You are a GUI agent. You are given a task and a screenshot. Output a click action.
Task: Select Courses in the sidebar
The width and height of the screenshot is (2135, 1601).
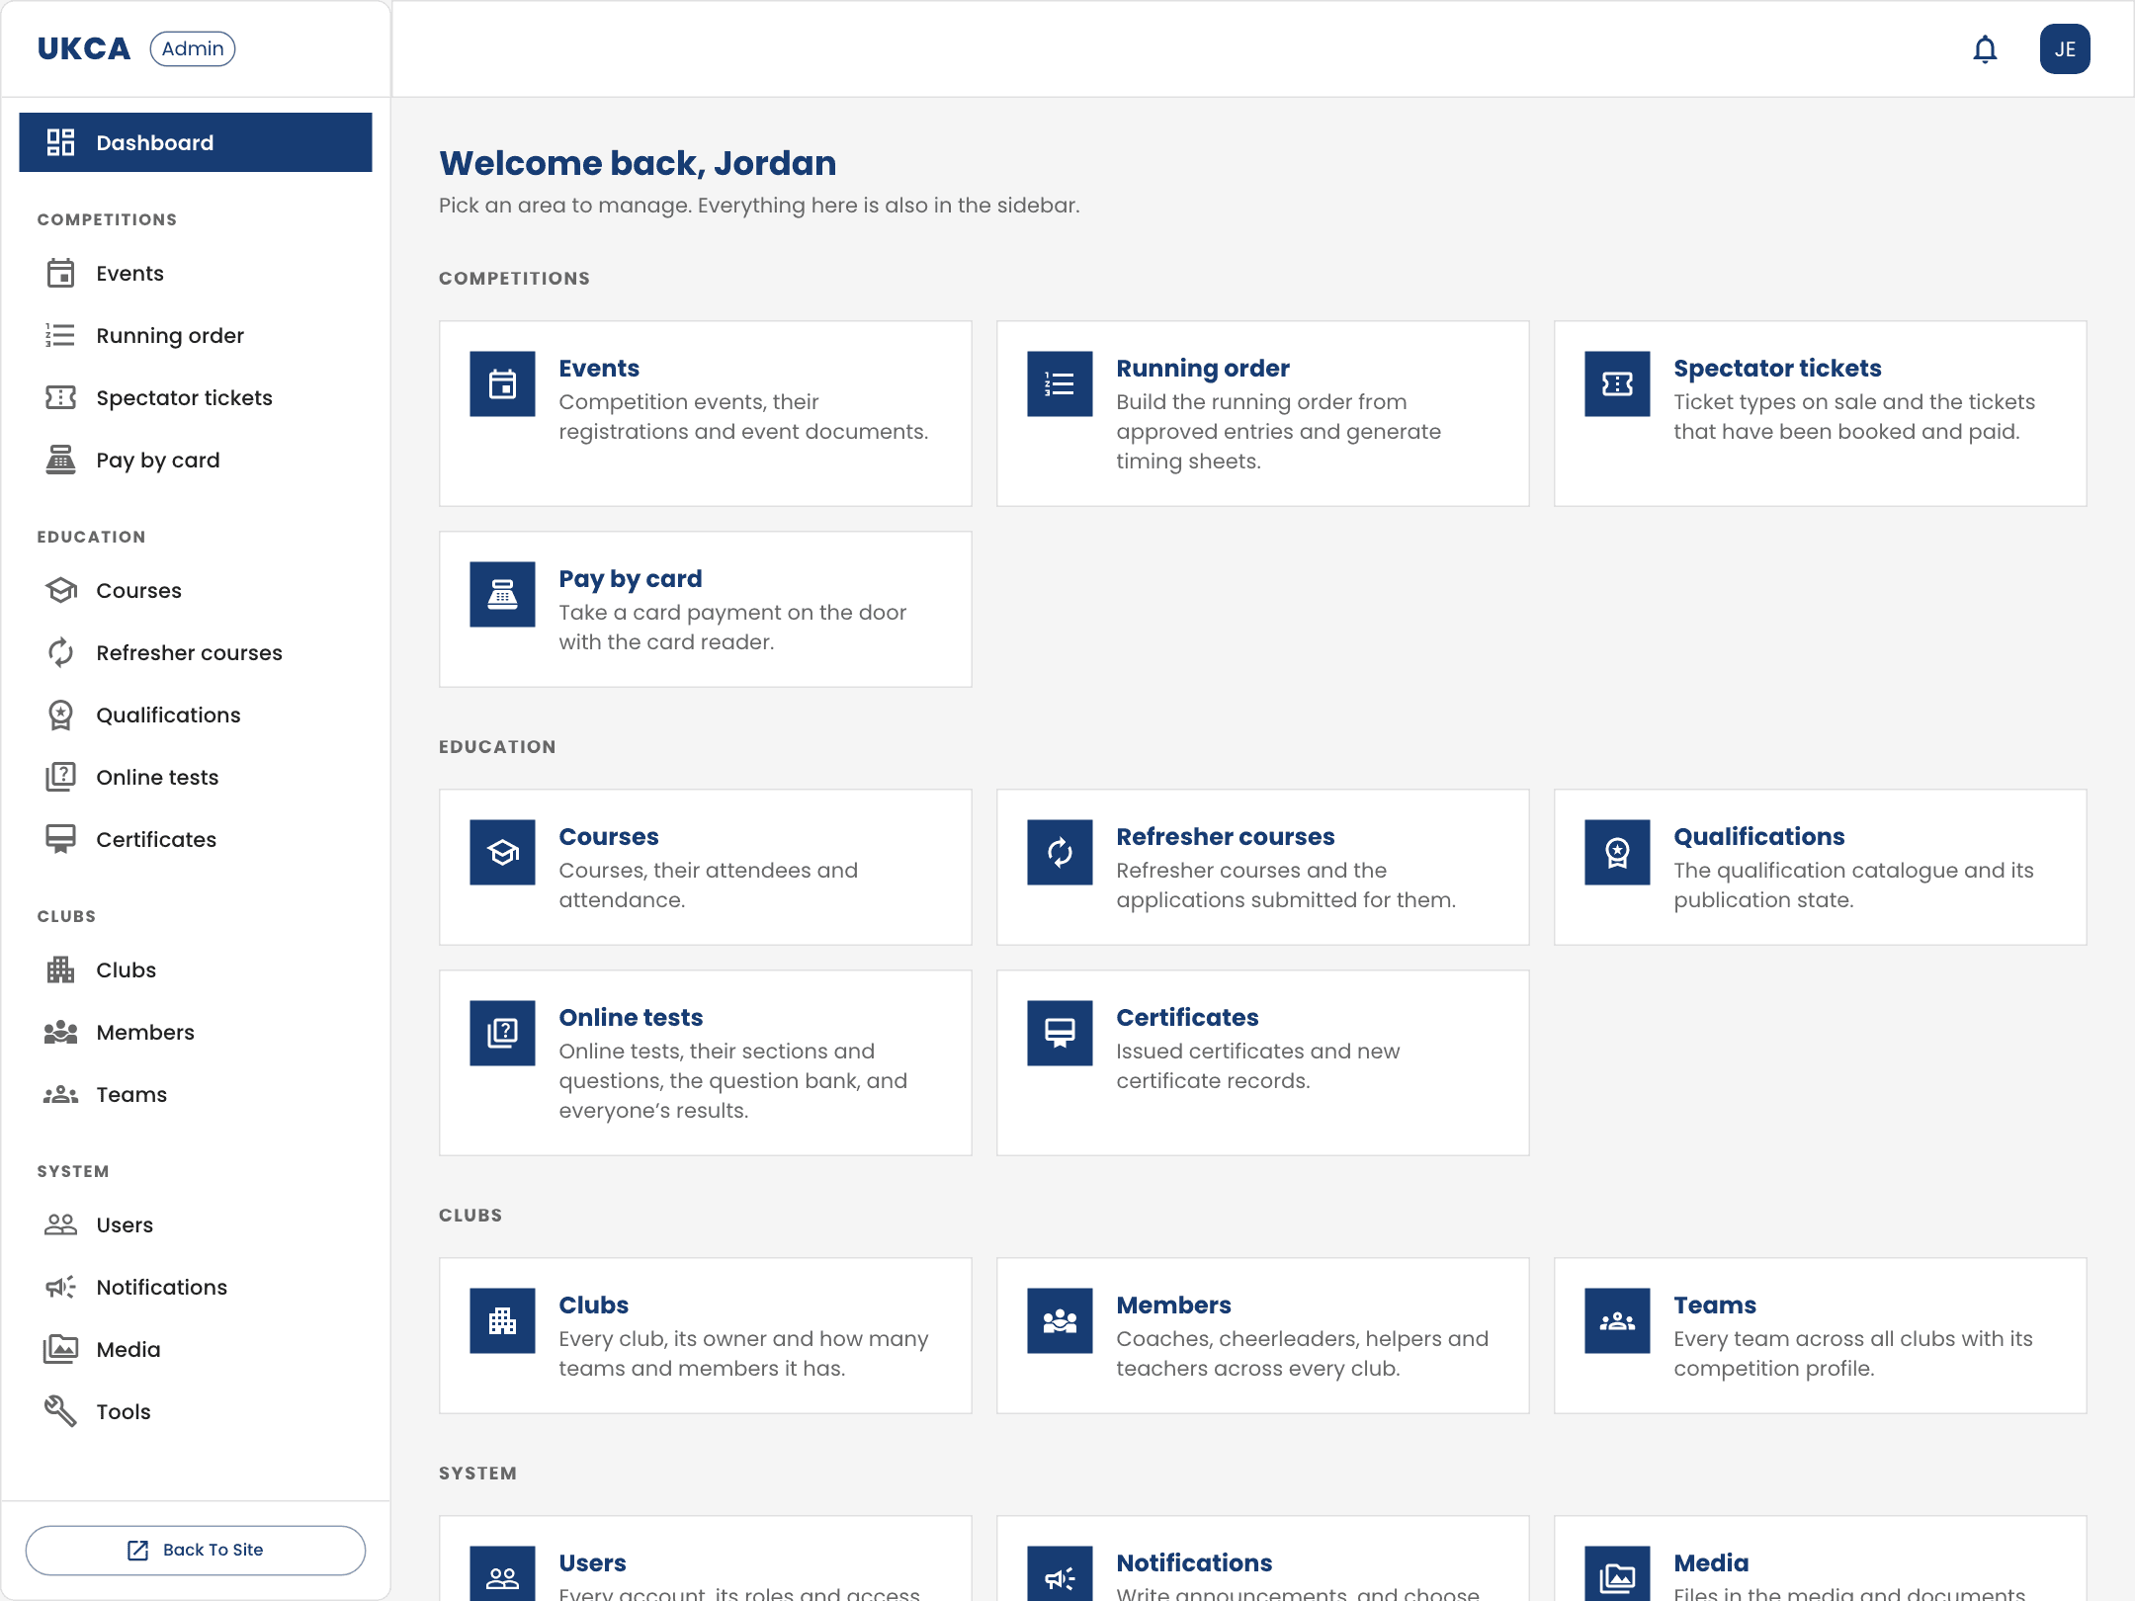tap(196, 590)
